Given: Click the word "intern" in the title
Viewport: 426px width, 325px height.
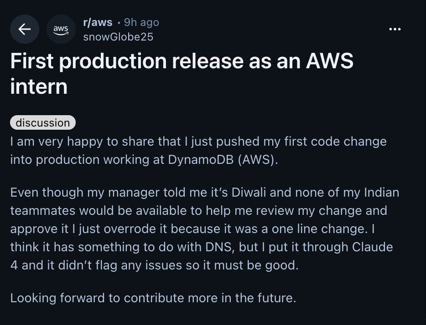Looking at the screenshot, I should [39, 86].
